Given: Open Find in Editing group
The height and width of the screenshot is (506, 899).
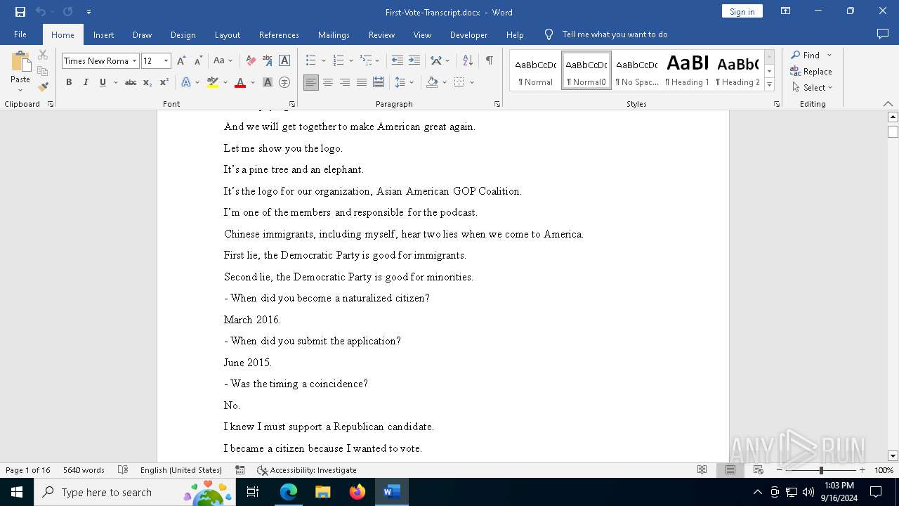Looking at the screenshot, I should click(x=806, y=55).
